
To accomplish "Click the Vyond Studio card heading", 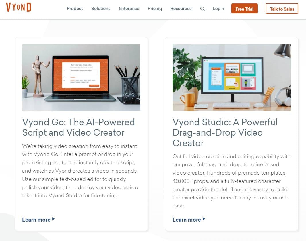I will coord(225,132).
